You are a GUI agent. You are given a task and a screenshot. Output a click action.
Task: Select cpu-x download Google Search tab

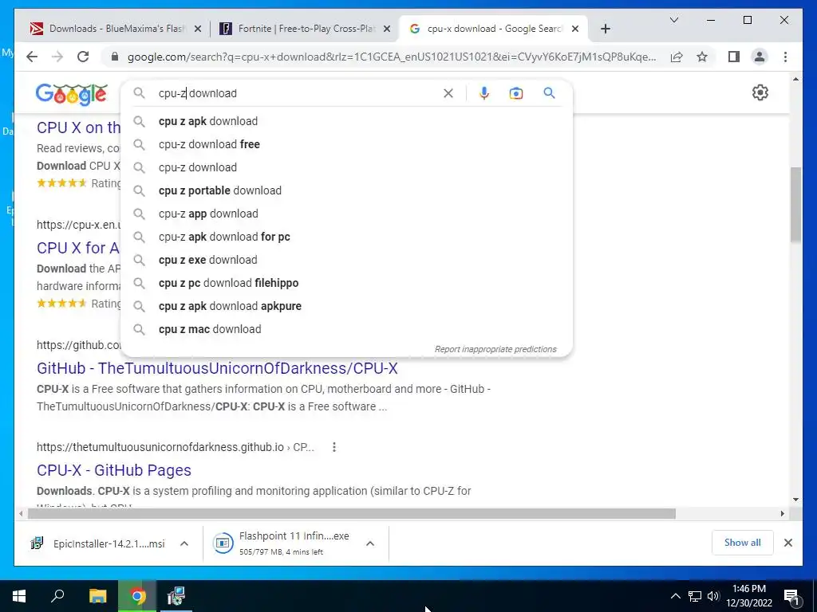(492, 29)
